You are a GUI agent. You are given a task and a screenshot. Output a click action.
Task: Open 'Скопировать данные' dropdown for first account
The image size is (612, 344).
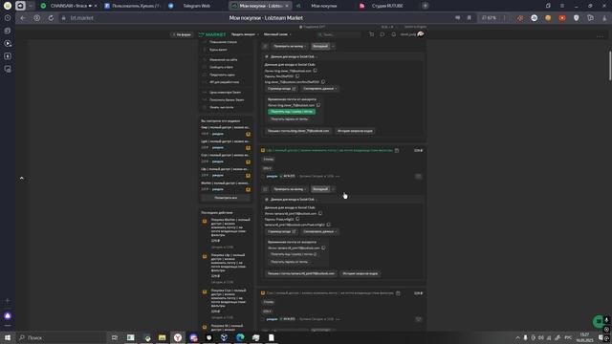tap(319, 89)
